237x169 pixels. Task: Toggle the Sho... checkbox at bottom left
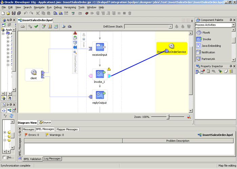click(4, 158)
